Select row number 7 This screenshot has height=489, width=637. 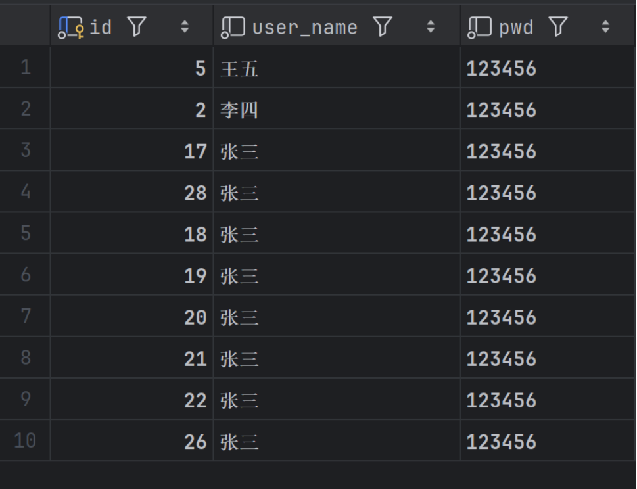pos(26,316)
